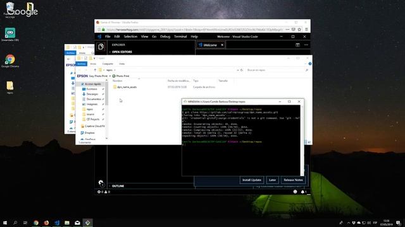405x227 pixels.
Task: Open the More Actions ellipsis in VS Code editor
Action: [306, 45]
